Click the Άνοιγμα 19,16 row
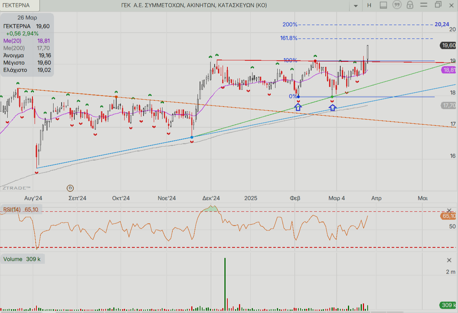 [x=27, y=55]
